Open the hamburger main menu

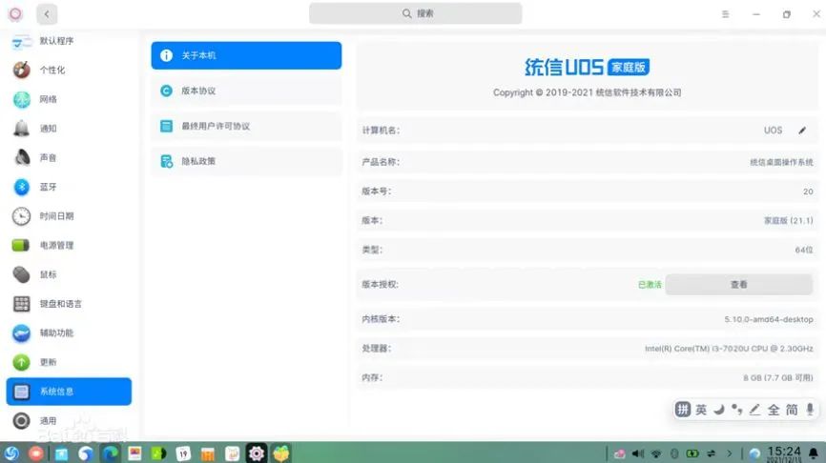[x=726, y=14]
